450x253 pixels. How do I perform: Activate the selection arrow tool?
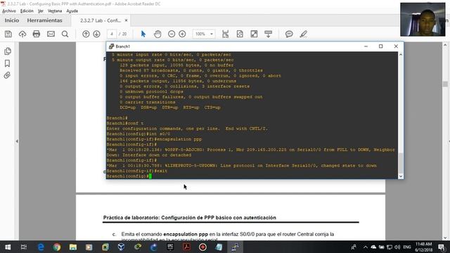click(143, 34)
